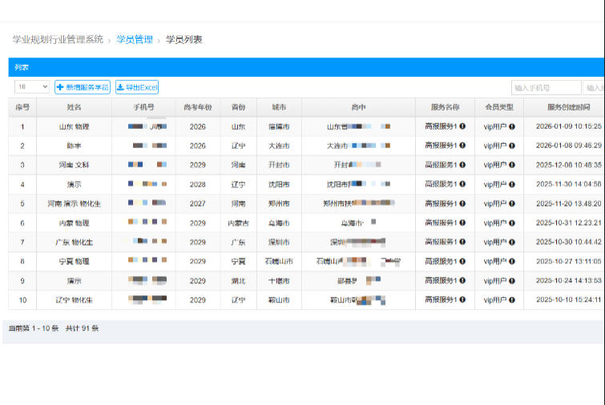Viewport: 605px width, 405px height.
Task: Click the 姓名 column header
Action: [74, 107]
